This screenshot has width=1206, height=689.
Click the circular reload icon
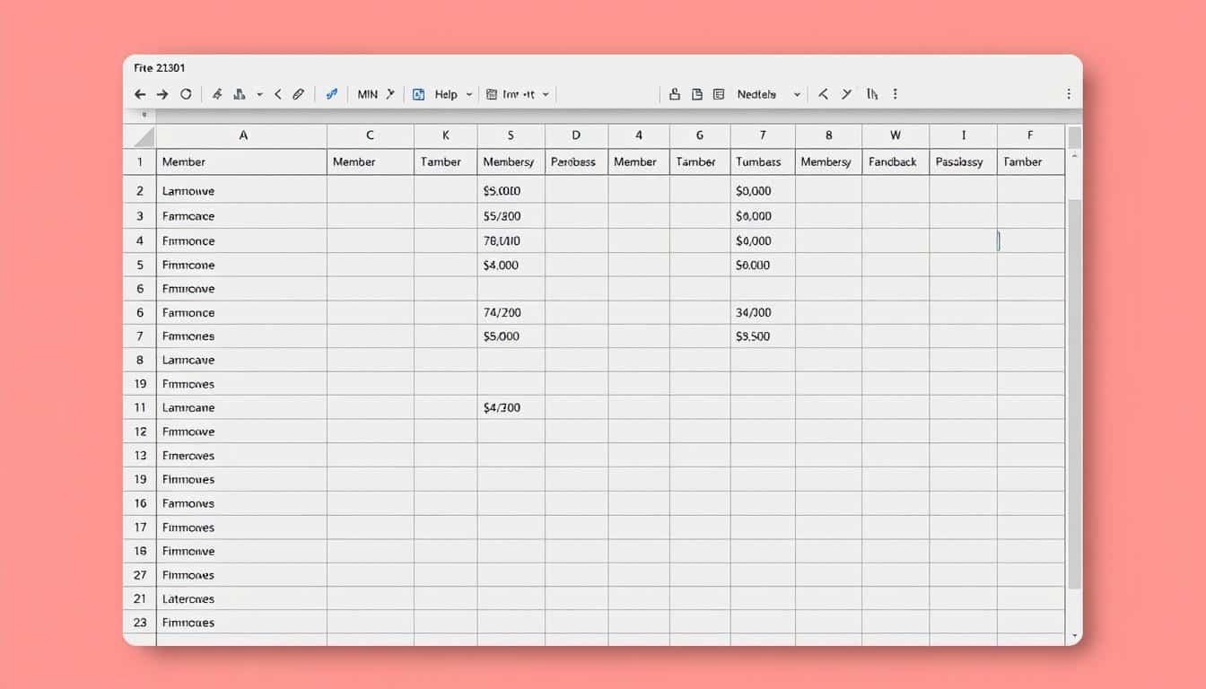[x=186, y=94]
